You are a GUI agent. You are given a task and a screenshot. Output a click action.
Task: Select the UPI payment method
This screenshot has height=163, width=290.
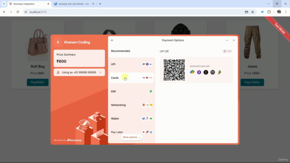click(x=132, y=64)
